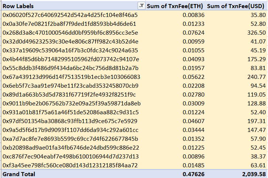Click Grand Total USD value 2,039.58
268x178 pixels.
(254, 174)
